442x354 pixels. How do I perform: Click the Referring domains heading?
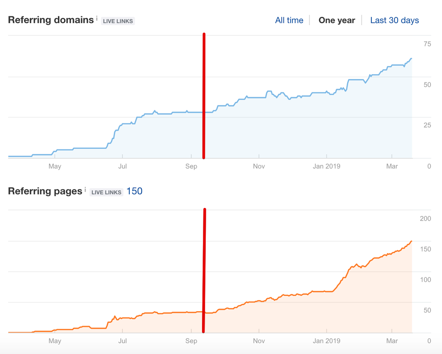tap(51, 20)
